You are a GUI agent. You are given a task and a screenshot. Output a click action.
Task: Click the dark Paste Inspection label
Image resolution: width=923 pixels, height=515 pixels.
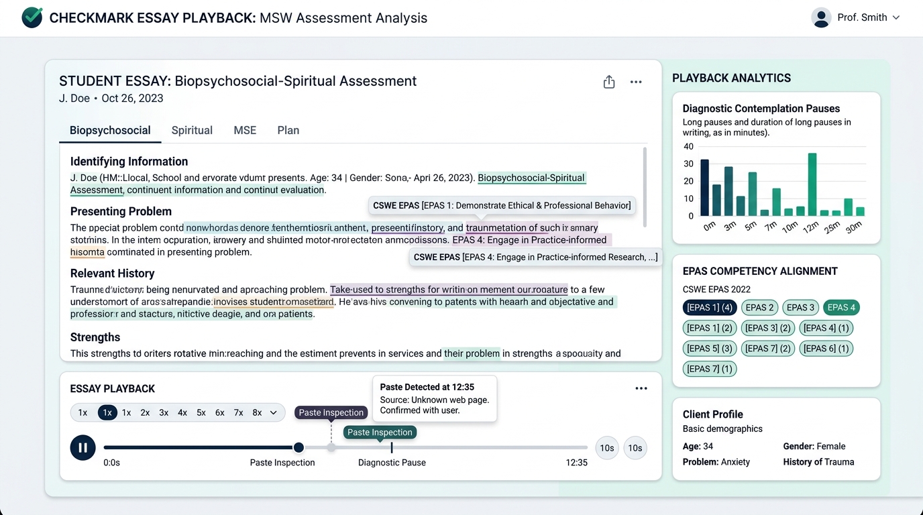pos(331,412)
